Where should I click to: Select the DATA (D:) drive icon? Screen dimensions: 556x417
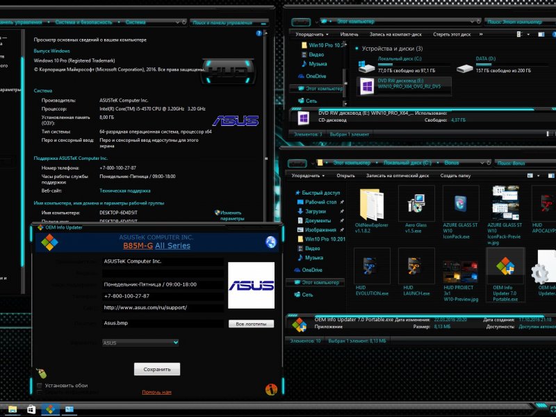point(464,68)
